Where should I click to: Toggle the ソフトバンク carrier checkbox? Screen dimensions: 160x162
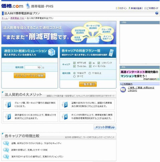99,63
